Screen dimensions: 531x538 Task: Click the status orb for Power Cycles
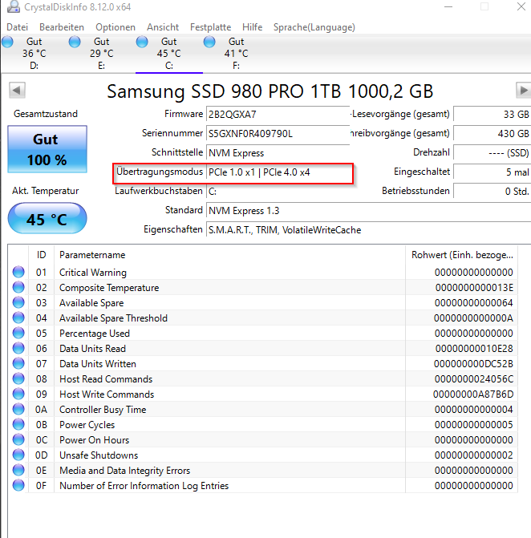coord(18,424)
